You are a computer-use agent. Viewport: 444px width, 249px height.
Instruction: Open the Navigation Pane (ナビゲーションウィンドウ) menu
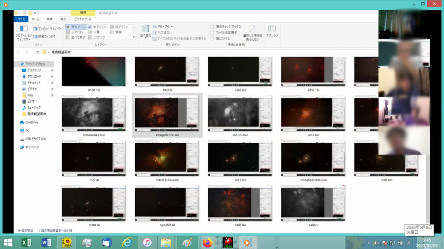(x=24, y=33)
